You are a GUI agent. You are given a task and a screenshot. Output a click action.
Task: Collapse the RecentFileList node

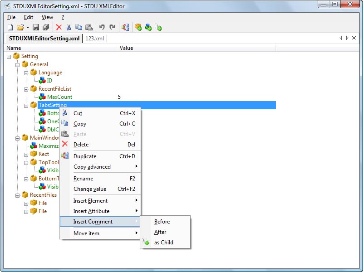click(26, 89)
